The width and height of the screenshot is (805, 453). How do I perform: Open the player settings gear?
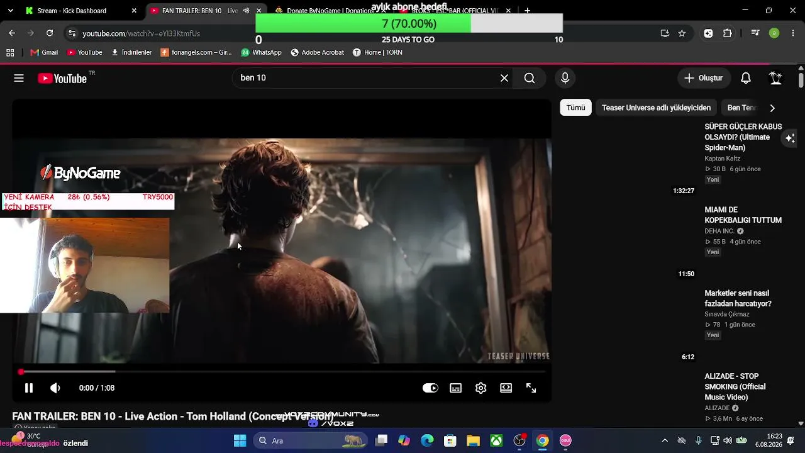click(x=481, y=388)
